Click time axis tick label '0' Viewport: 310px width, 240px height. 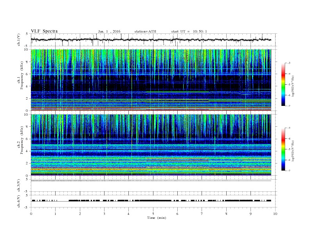click(x=31, y=214)
